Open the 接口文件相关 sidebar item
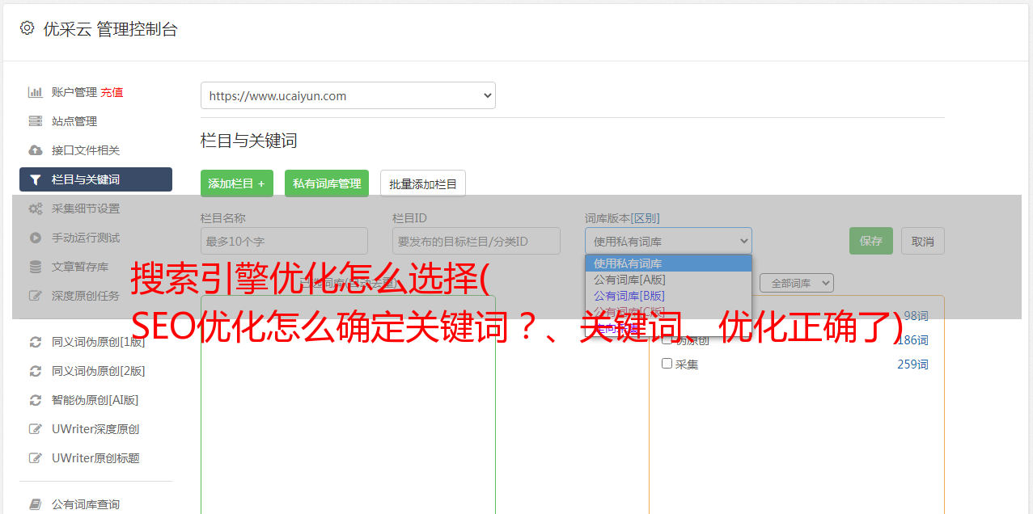 click(95, 150)
